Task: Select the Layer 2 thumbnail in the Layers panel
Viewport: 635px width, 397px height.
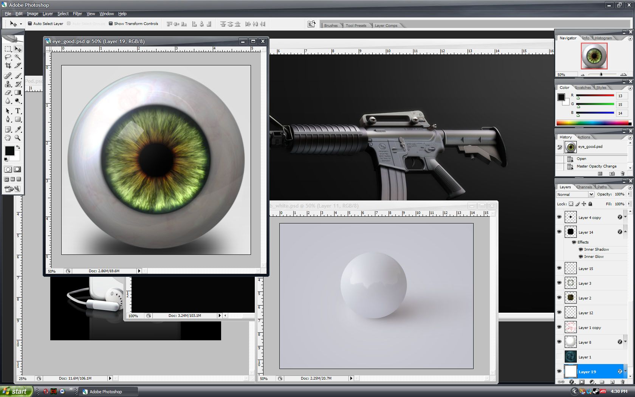Action: (570, 298)
